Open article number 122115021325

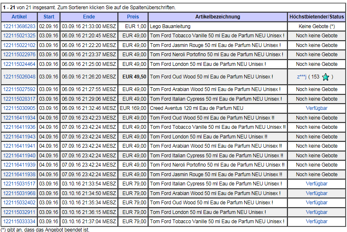pyautogui.click(x=19, y=36)
